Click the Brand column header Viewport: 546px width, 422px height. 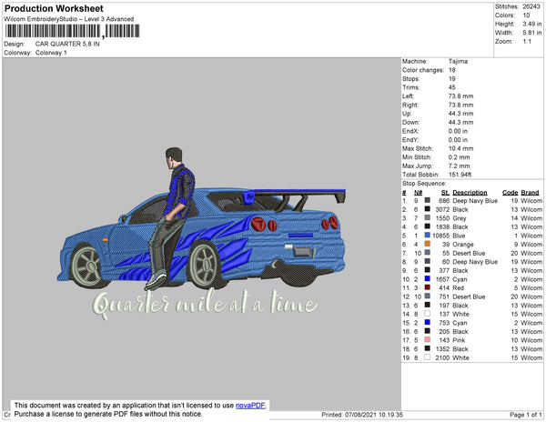(531, 193)
